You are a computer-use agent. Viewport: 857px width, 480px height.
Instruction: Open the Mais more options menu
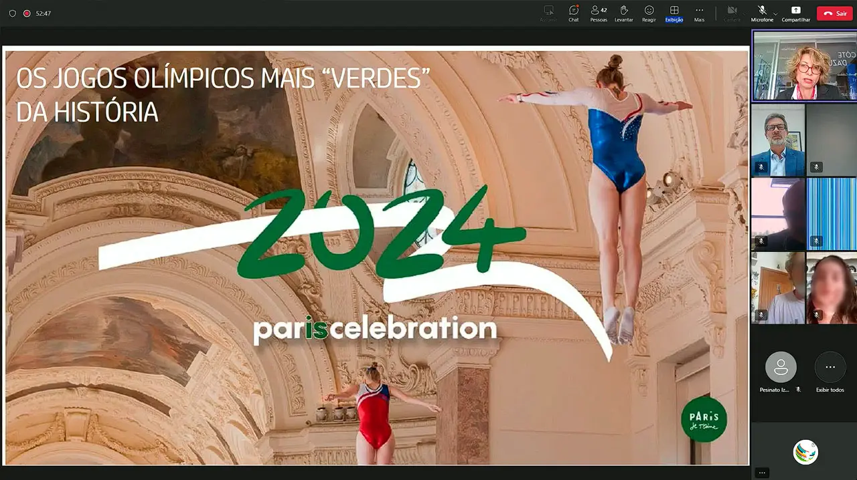(x=699, y=13)
